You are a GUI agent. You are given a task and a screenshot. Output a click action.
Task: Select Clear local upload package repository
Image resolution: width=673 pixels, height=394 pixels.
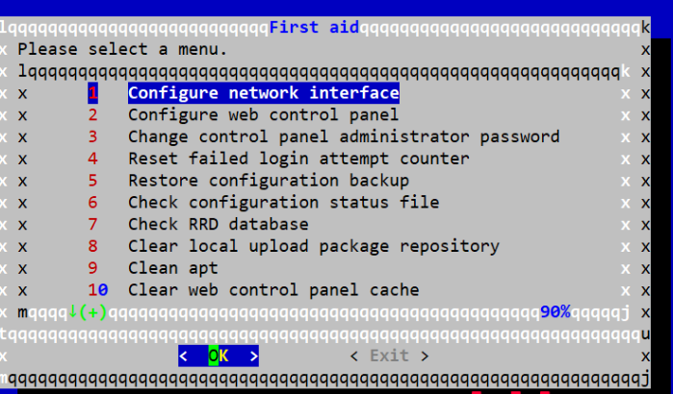coord(314,246)
